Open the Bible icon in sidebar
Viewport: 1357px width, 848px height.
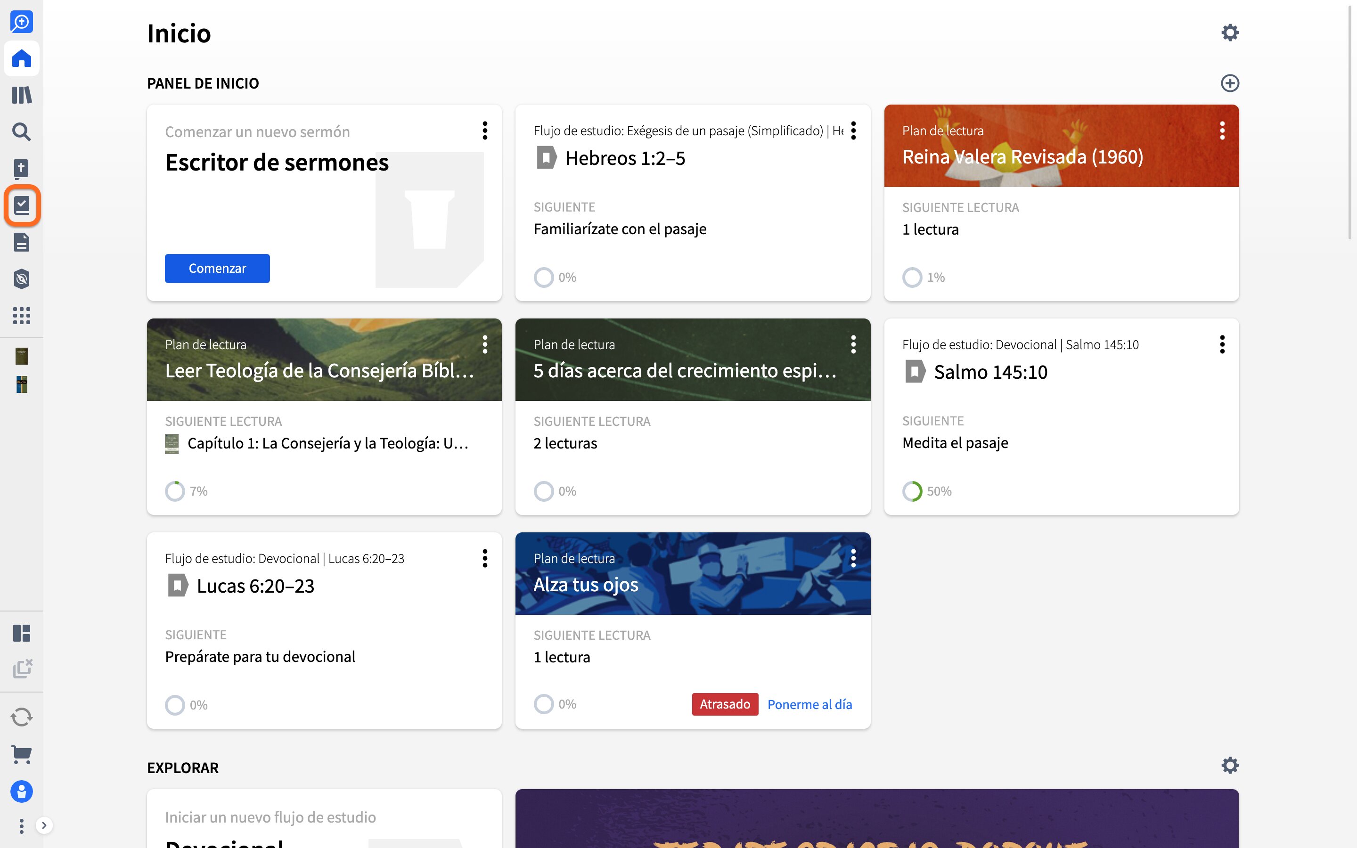coord(21,168)
